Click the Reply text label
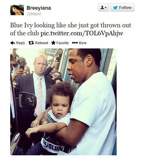 pos(21,43)
